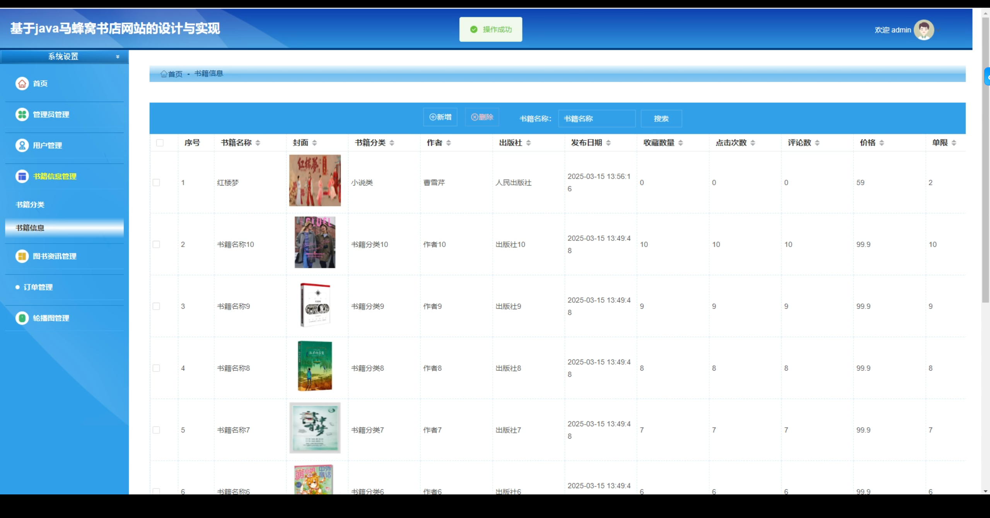Viewport: 990px width, 518px height.
Task: Click the 书籍信息管理 sidebar icon
Action: (22, 176)
